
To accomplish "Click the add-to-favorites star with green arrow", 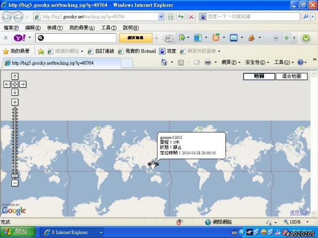I will pos(41,51).
